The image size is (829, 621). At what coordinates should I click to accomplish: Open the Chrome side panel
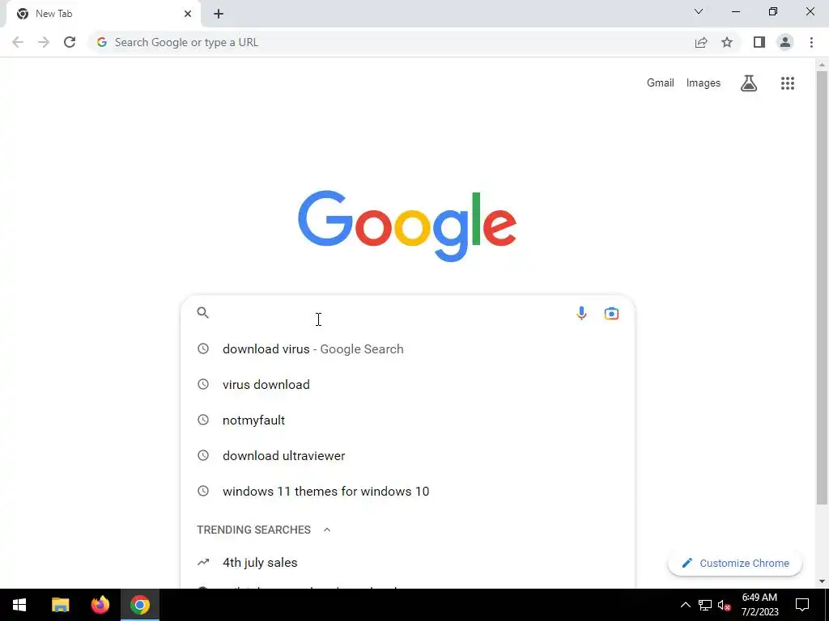[x=759, y=42]
